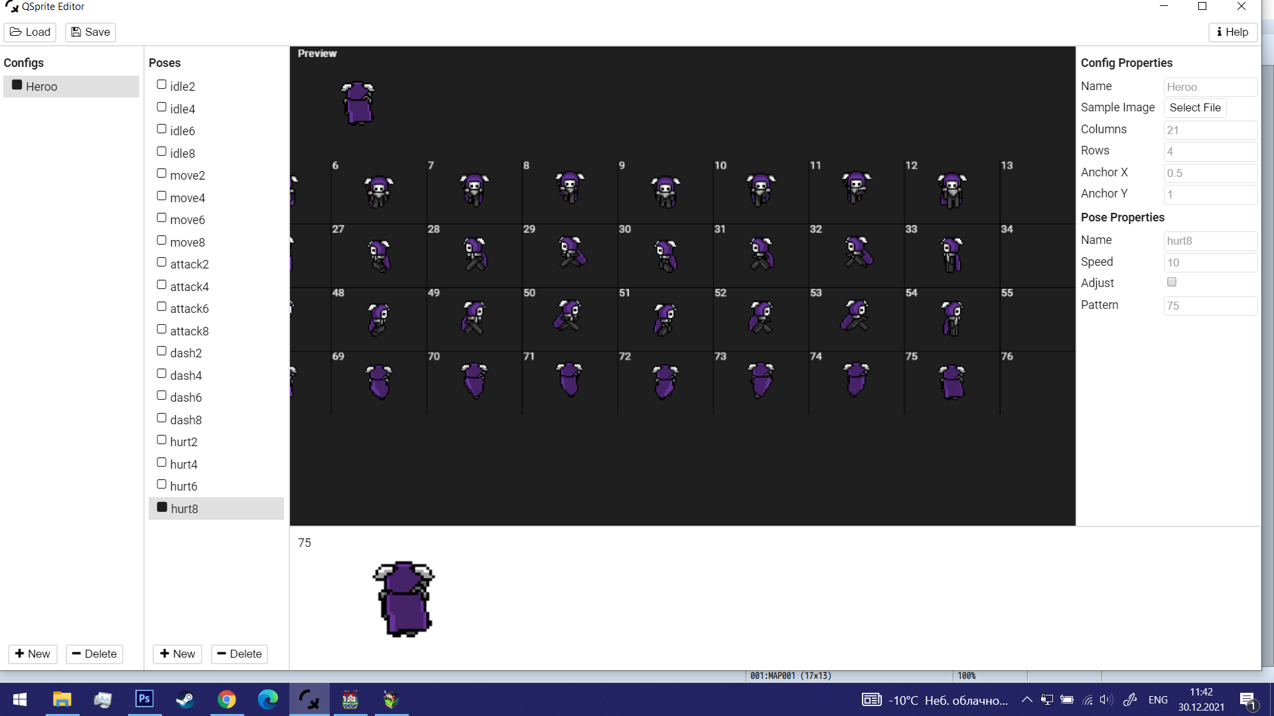The image size is (1274, 716).
Task: Select the idle8 pose label
Action: point(182,153)
